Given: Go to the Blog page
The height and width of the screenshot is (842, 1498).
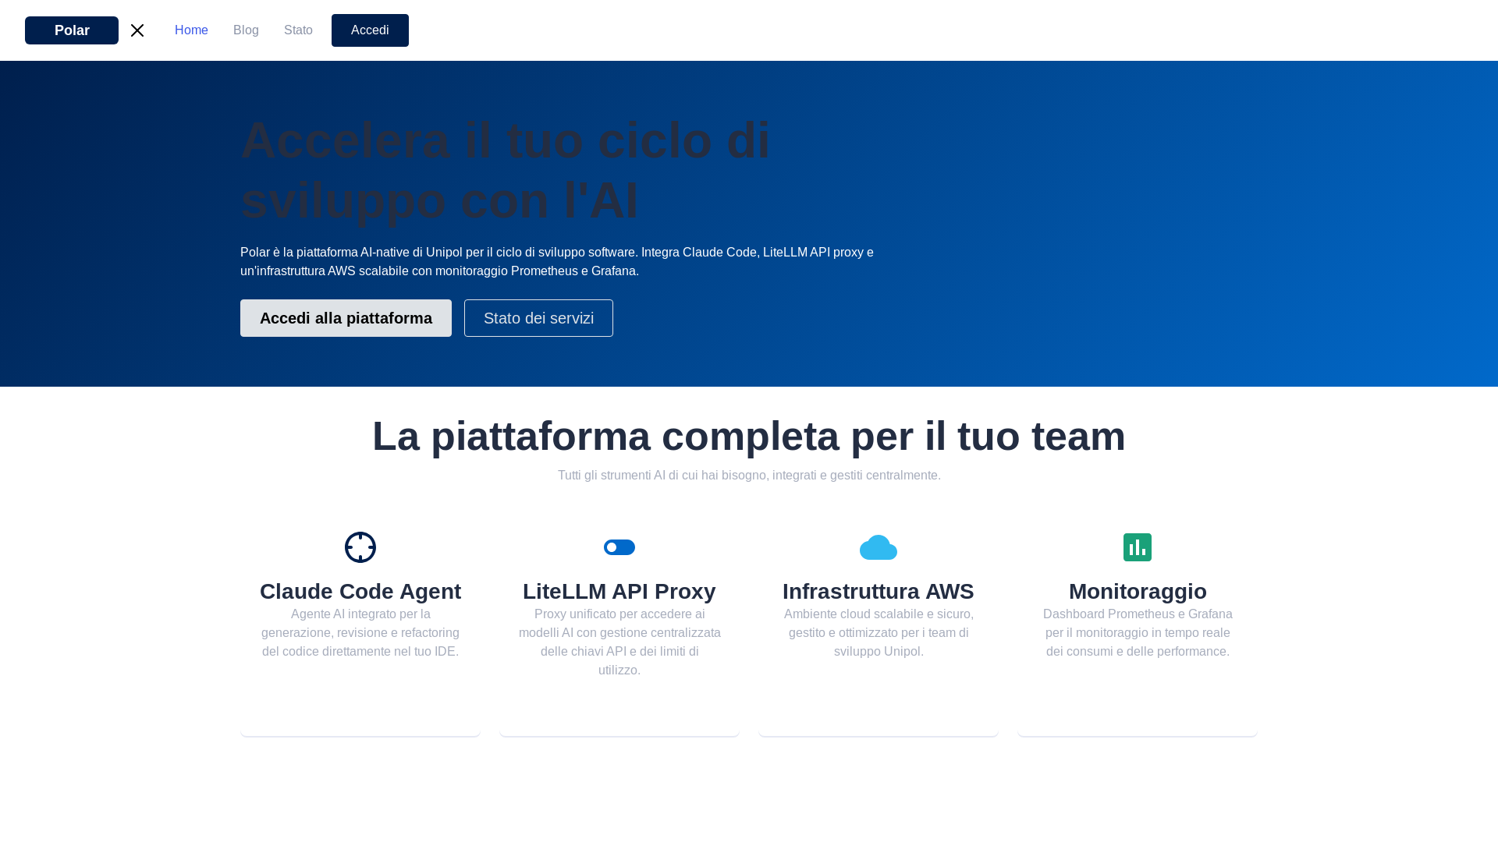Looking at the screenshot, I should click(246, 30).
